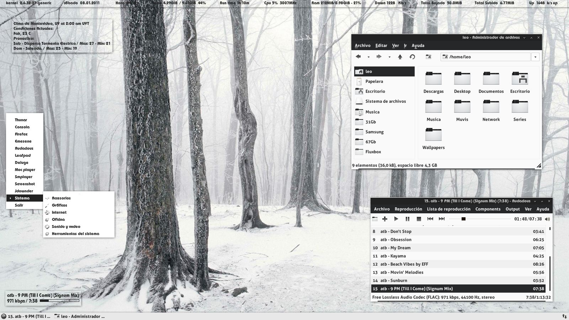Select the Musica folder icon in main pane
The image size is (569, 320).
pos(434,106)
